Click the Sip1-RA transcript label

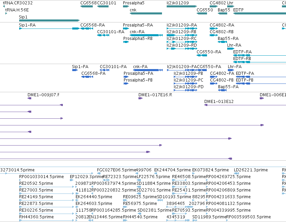27,25
